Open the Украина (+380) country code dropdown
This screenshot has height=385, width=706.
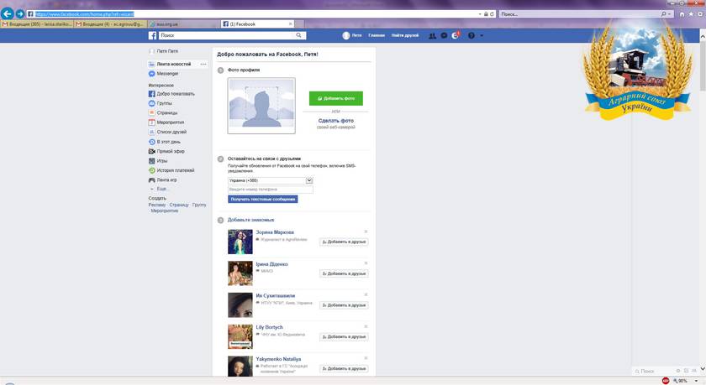pyautogui.click(x=271, y=180)
